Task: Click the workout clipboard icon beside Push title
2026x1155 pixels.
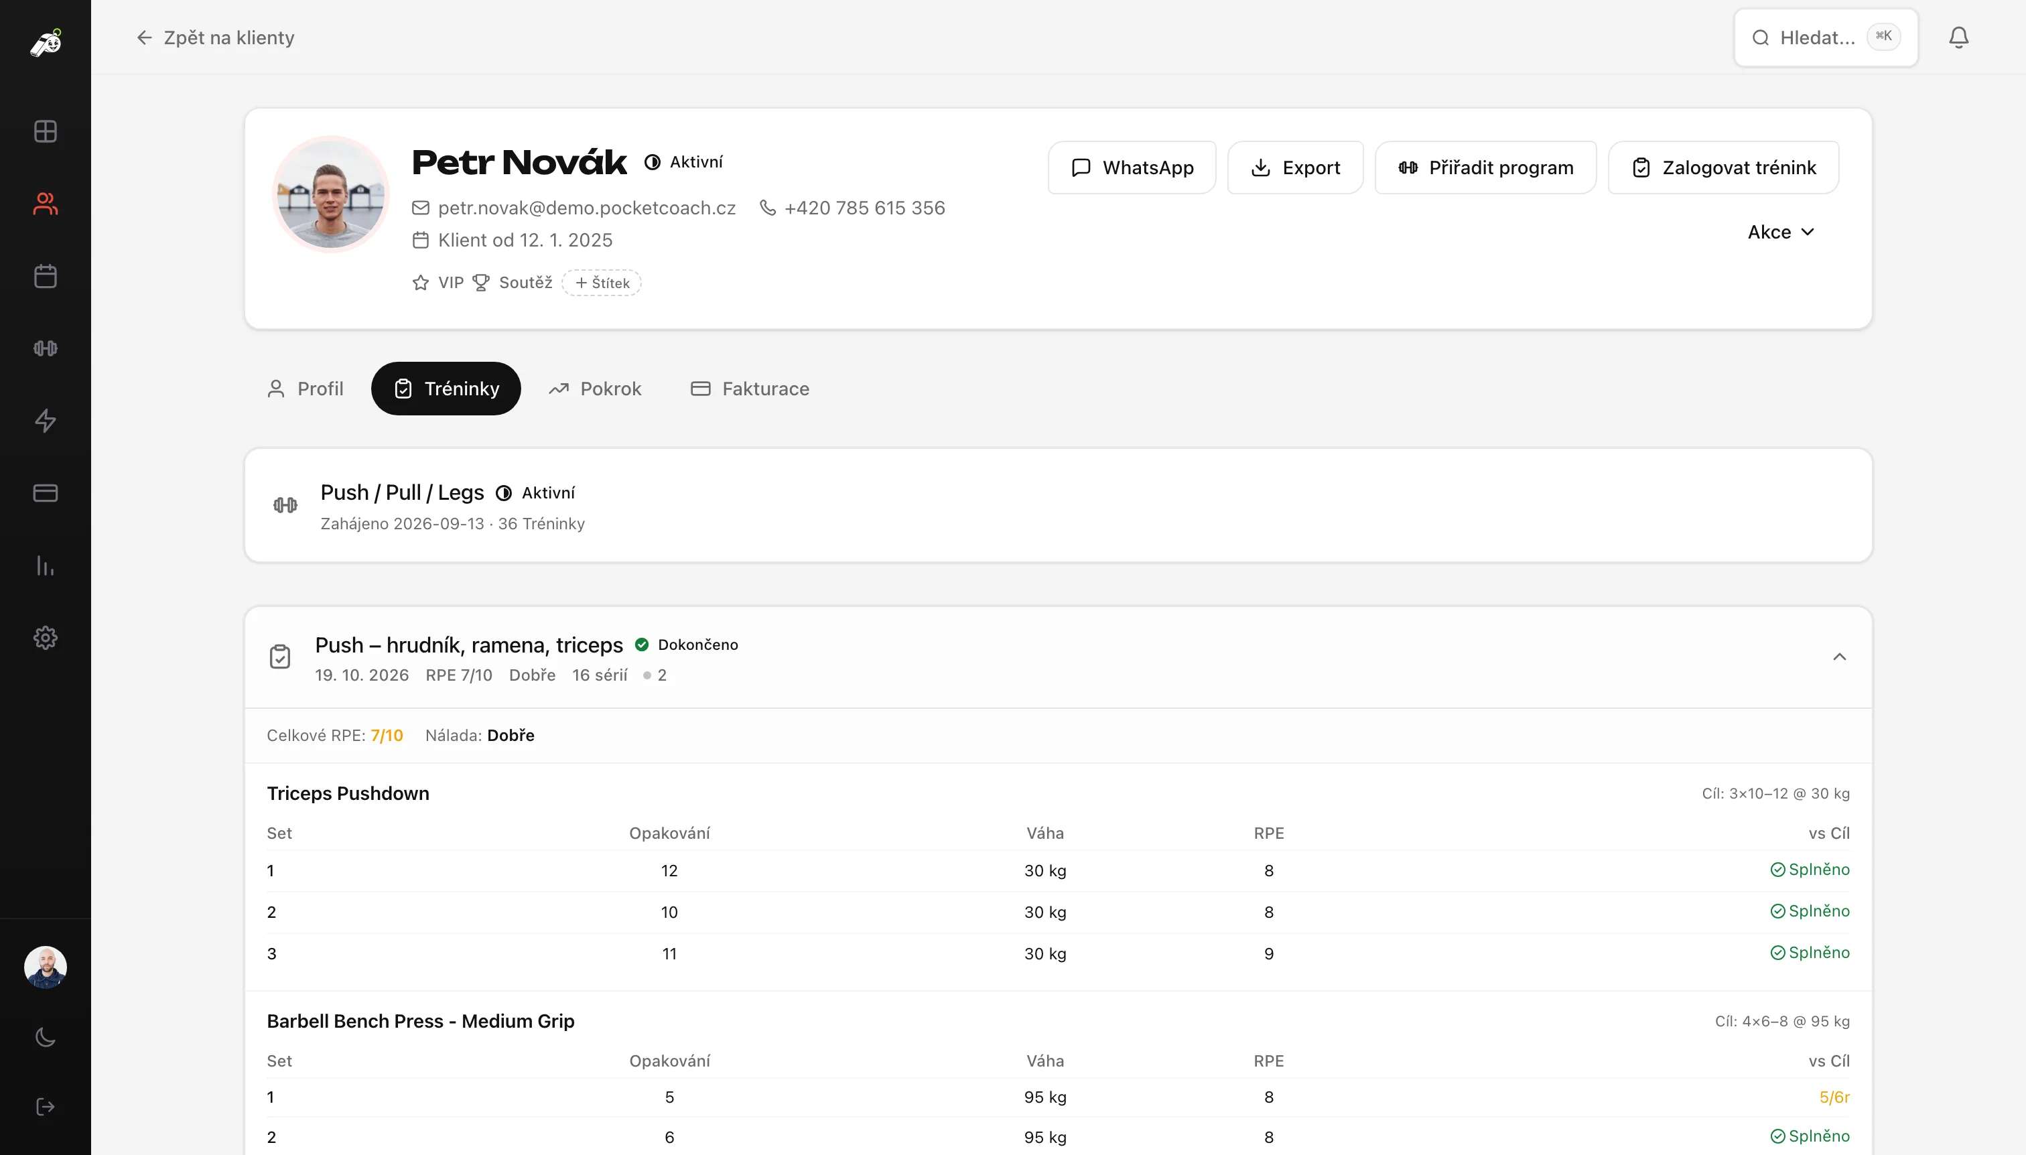Action: click(x=280, y=657)
